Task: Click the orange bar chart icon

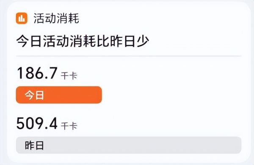Action: tap(22, 18)
